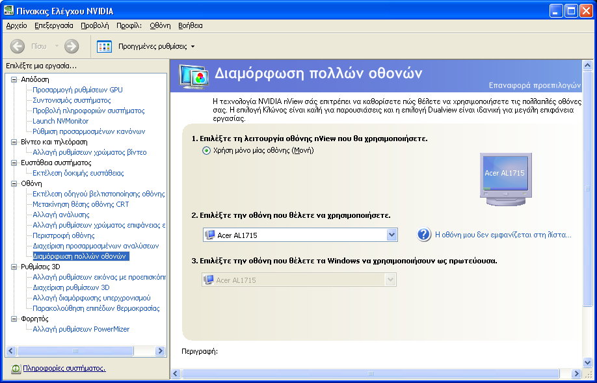The image size is (597, 383).
Task: Click the main panel scroll-right arrow
Action: point(576,374)
